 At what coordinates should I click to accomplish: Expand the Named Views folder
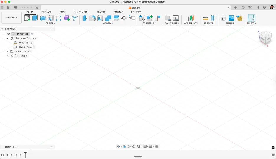[7, 52]
